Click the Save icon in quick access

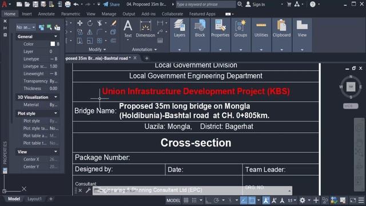pyautogui.click(x=35, y=4)
